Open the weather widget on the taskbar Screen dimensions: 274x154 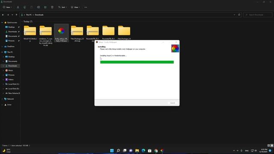point(6,151)
